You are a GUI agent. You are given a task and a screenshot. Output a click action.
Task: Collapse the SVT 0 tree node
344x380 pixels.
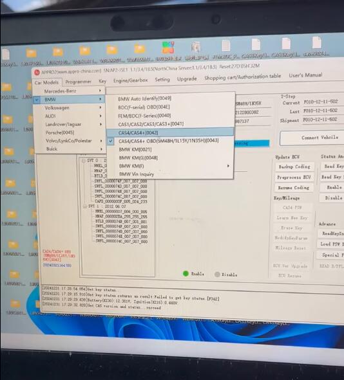84,161
